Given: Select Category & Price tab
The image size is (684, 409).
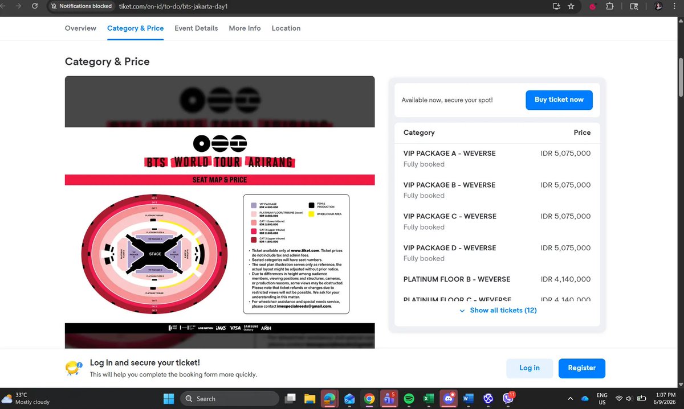Looking at the screenshot, I should tap(135, 28).
